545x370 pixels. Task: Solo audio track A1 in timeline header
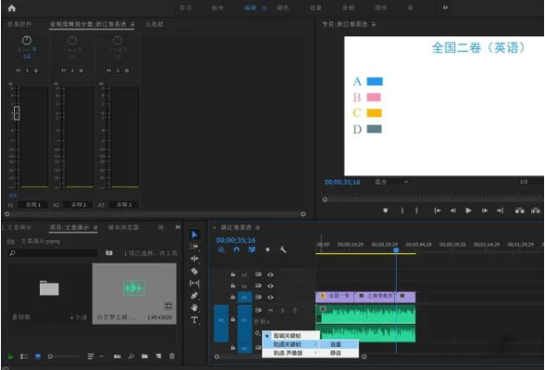click(x=282, y=310)
